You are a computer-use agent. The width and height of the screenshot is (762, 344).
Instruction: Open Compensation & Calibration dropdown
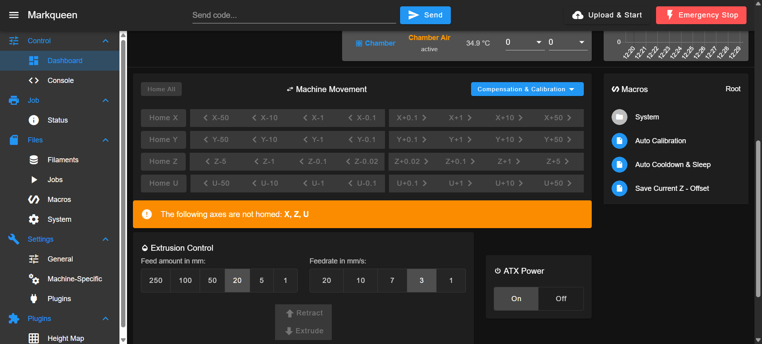(527, 89)
